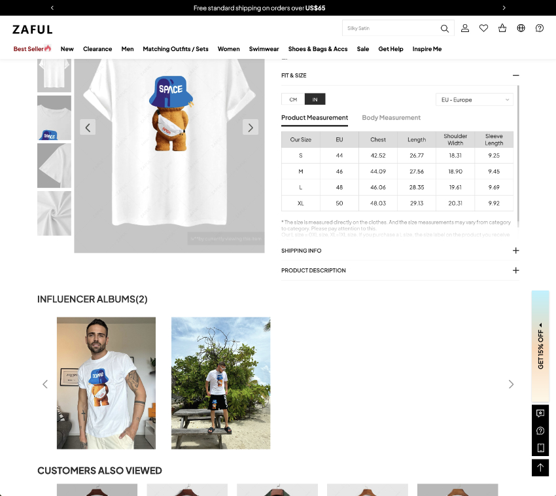Open the Inspire Me link
Screen dimensions: 556x496
427,49
